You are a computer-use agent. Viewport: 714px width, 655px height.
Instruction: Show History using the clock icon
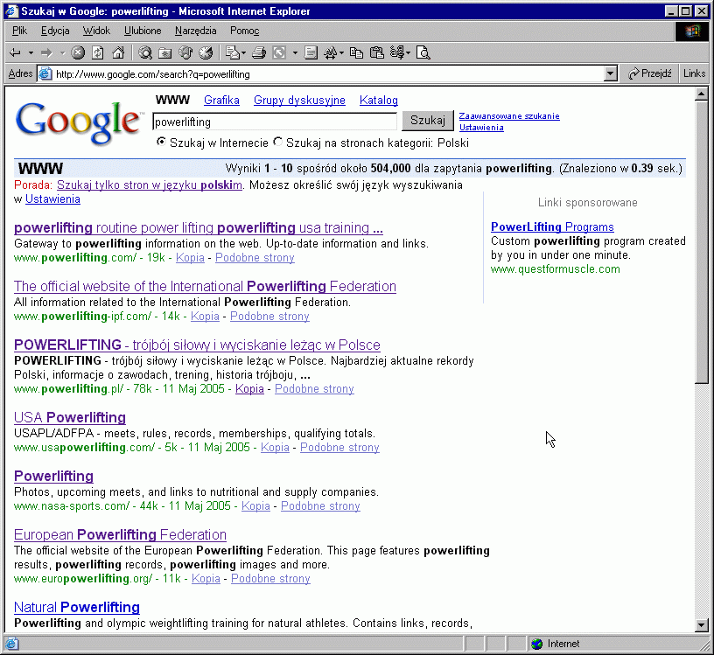click(206, 52)
